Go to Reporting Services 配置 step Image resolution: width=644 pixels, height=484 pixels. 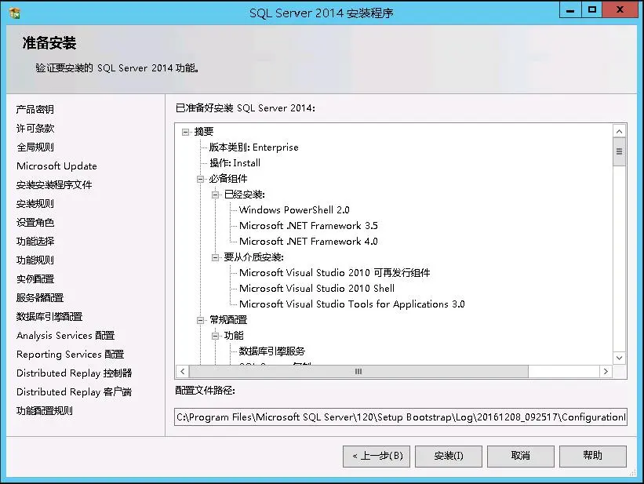pos(70,355)
